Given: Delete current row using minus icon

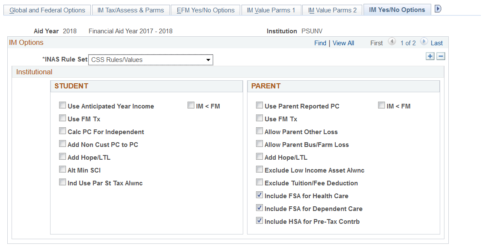Looking at the screenshot, I should (441, 56).
